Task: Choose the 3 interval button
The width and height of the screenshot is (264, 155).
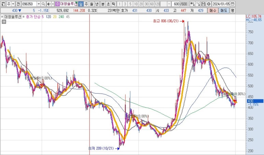Action: click(125, 4)
